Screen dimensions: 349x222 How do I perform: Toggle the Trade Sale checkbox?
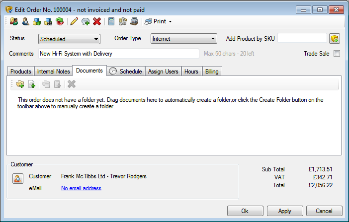pos(337,54)
